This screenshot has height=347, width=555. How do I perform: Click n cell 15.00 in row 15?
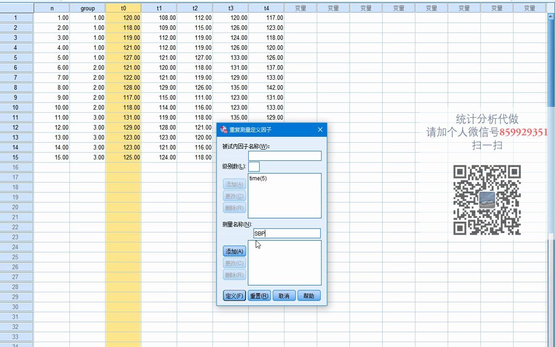(52, 157)
